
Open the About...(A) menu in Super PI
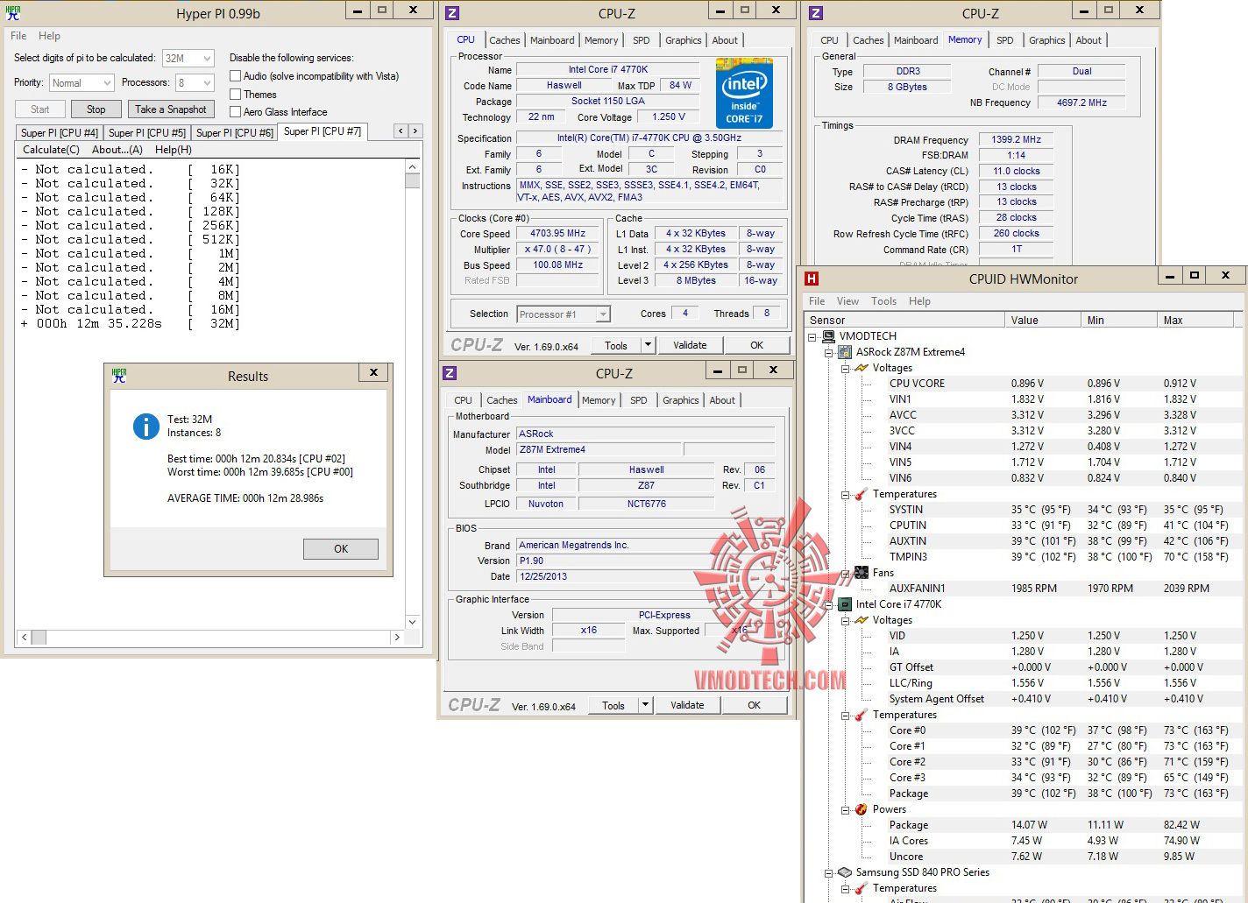[x=117, y=150]
